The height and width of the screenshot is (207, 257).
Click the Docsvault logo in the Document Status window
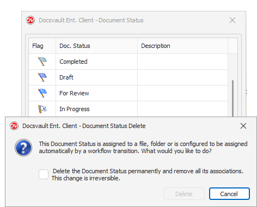click(30, 20)
